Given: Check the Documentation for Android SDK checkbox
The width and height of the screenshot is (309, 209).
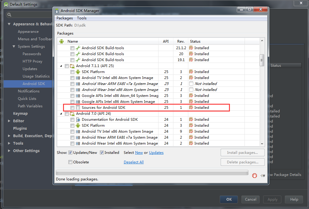Looking at the screenshot, I should coord(72,120).
